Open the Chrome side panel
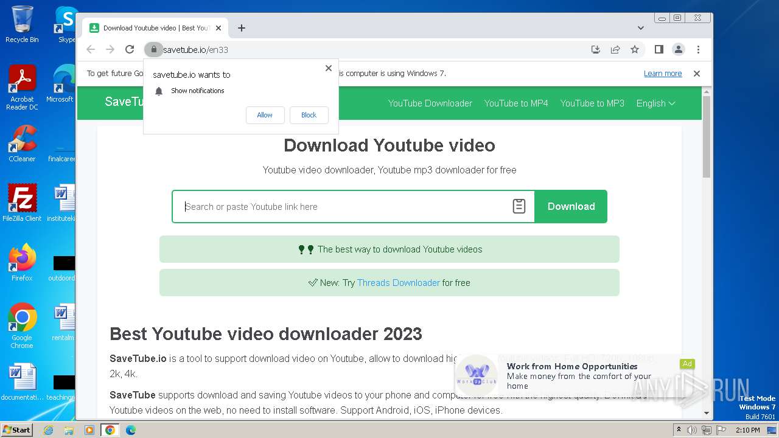This screenshot has width=779, height=438. tap(659, 50)
